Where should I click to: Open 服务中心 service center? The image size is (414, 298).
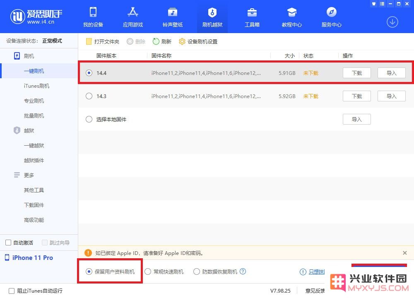pos(331,17)
